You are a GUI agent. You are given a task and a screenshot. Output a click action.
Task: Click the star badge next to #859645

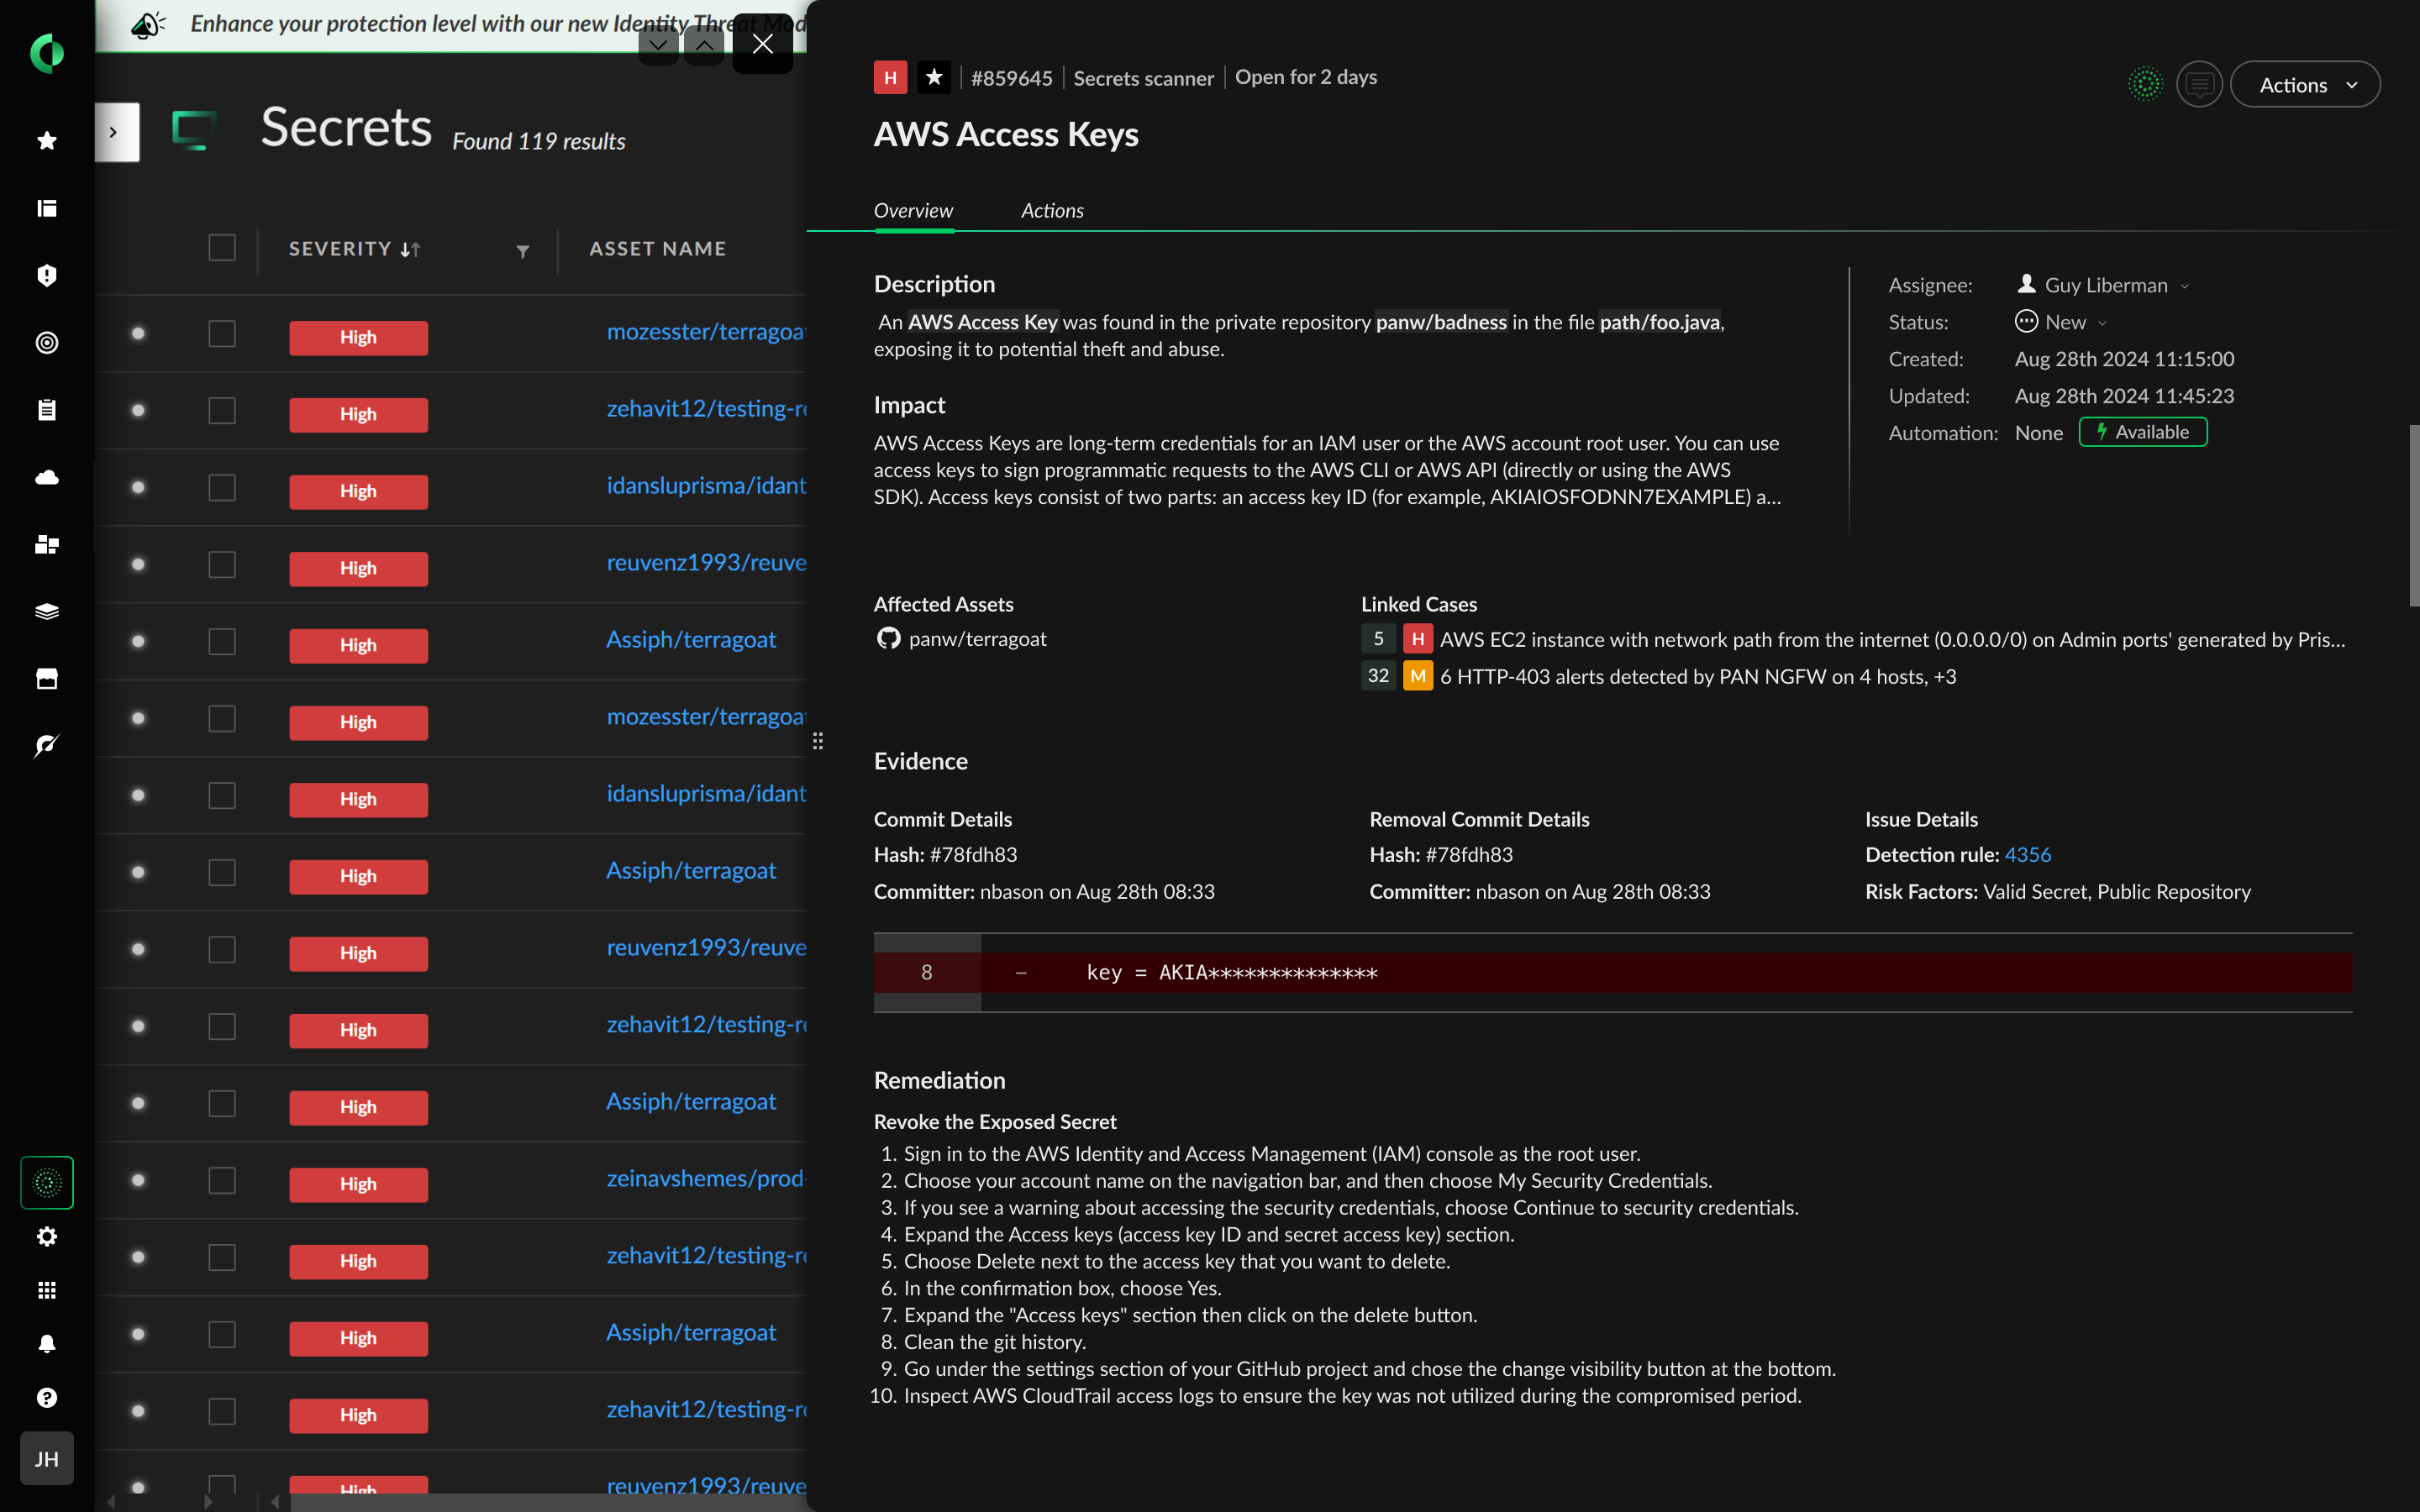click(x=934, y=77)
